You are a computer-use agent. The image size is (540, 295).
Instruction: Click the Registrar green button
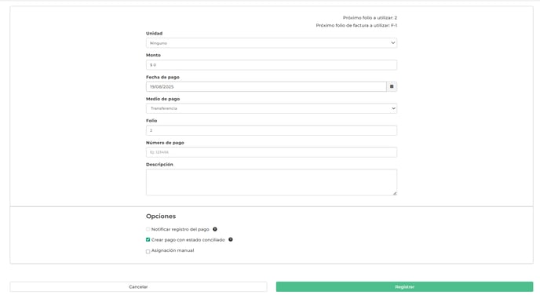click(x=404, y=286)
